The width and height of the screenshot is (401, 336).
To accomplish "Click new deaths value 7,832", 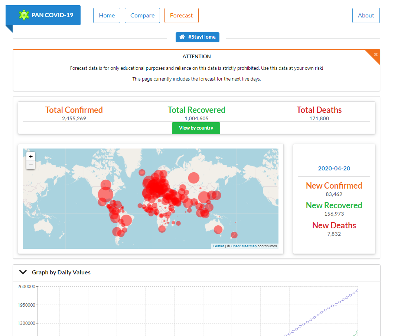I will (334, 234).
